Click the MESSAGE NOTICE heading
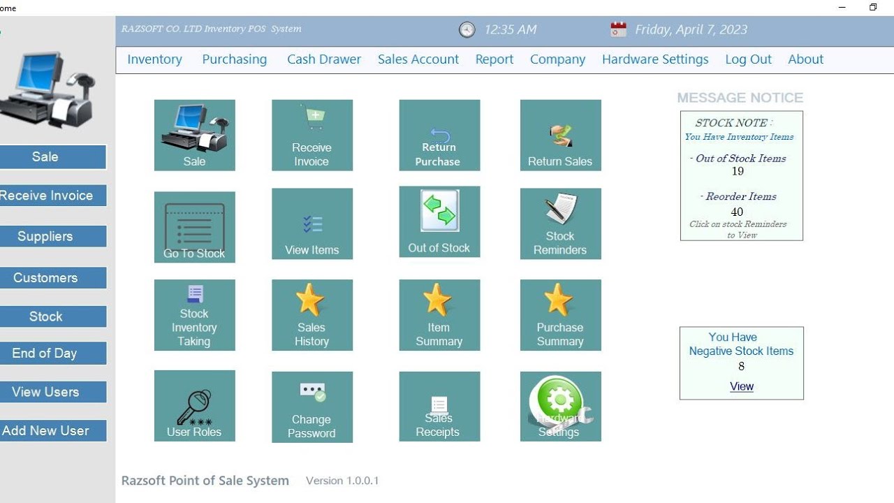 pyautogui.click(x=740, y=98)
